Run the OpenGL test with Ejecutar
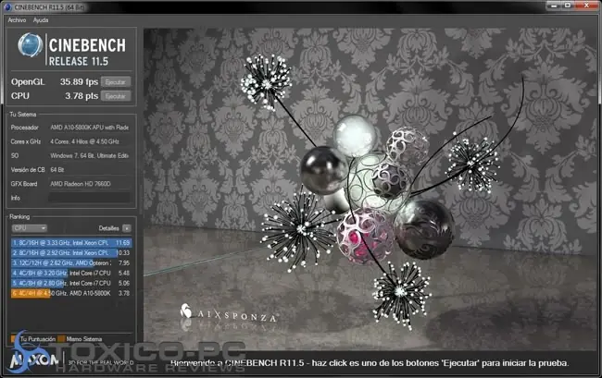Screen dimensions: 602x378 click(116, 82)
